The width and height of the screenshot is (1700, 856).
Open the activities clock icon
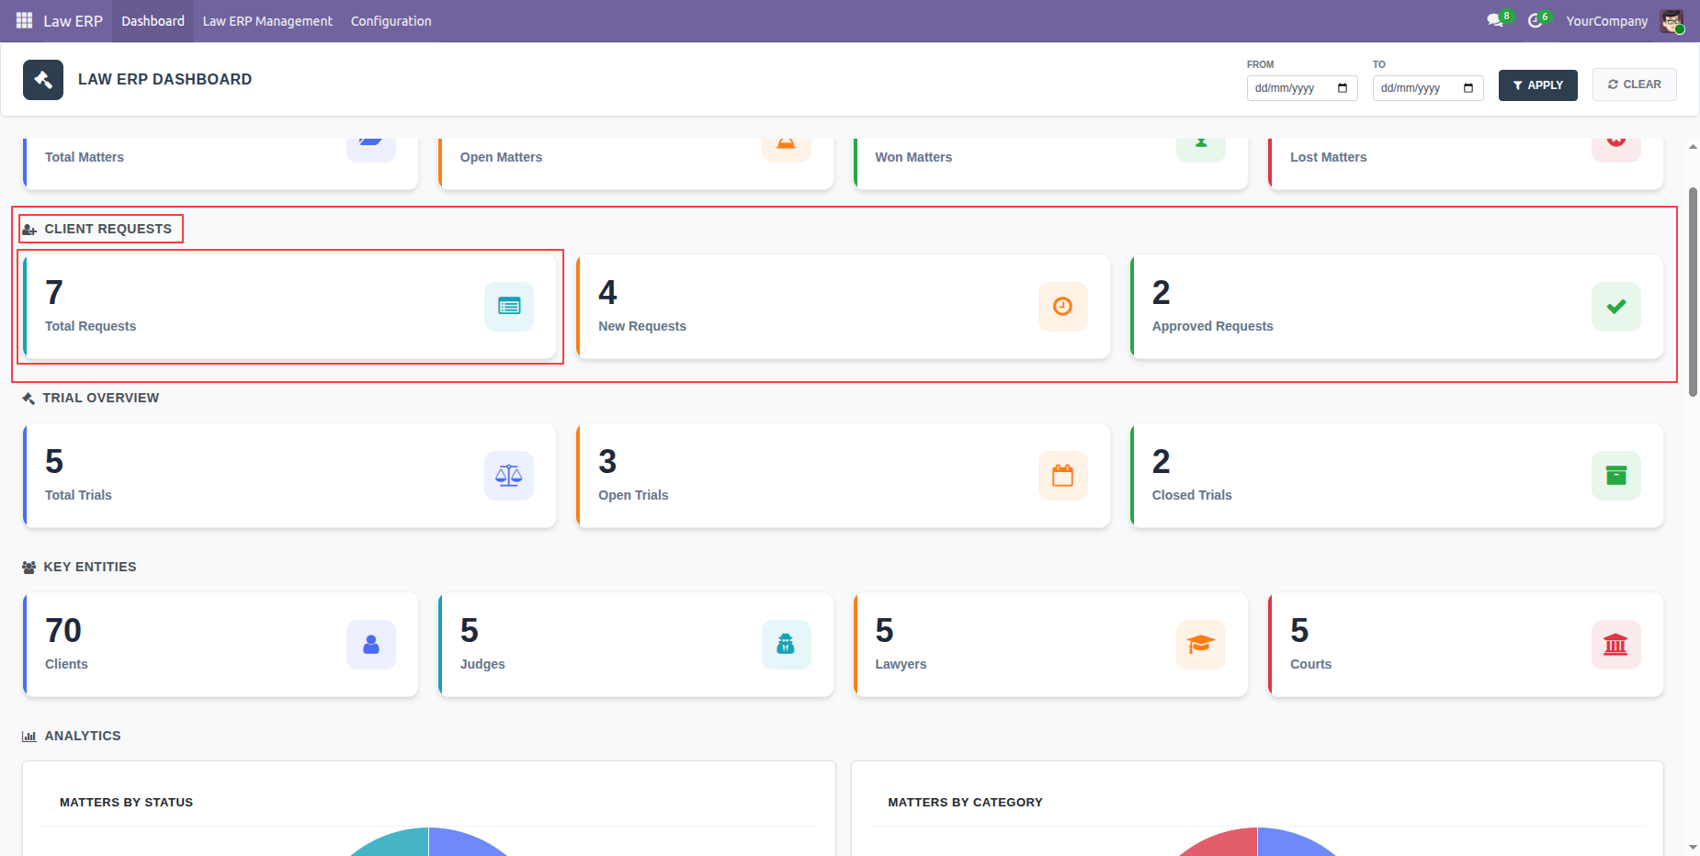tap(1535, 20)
